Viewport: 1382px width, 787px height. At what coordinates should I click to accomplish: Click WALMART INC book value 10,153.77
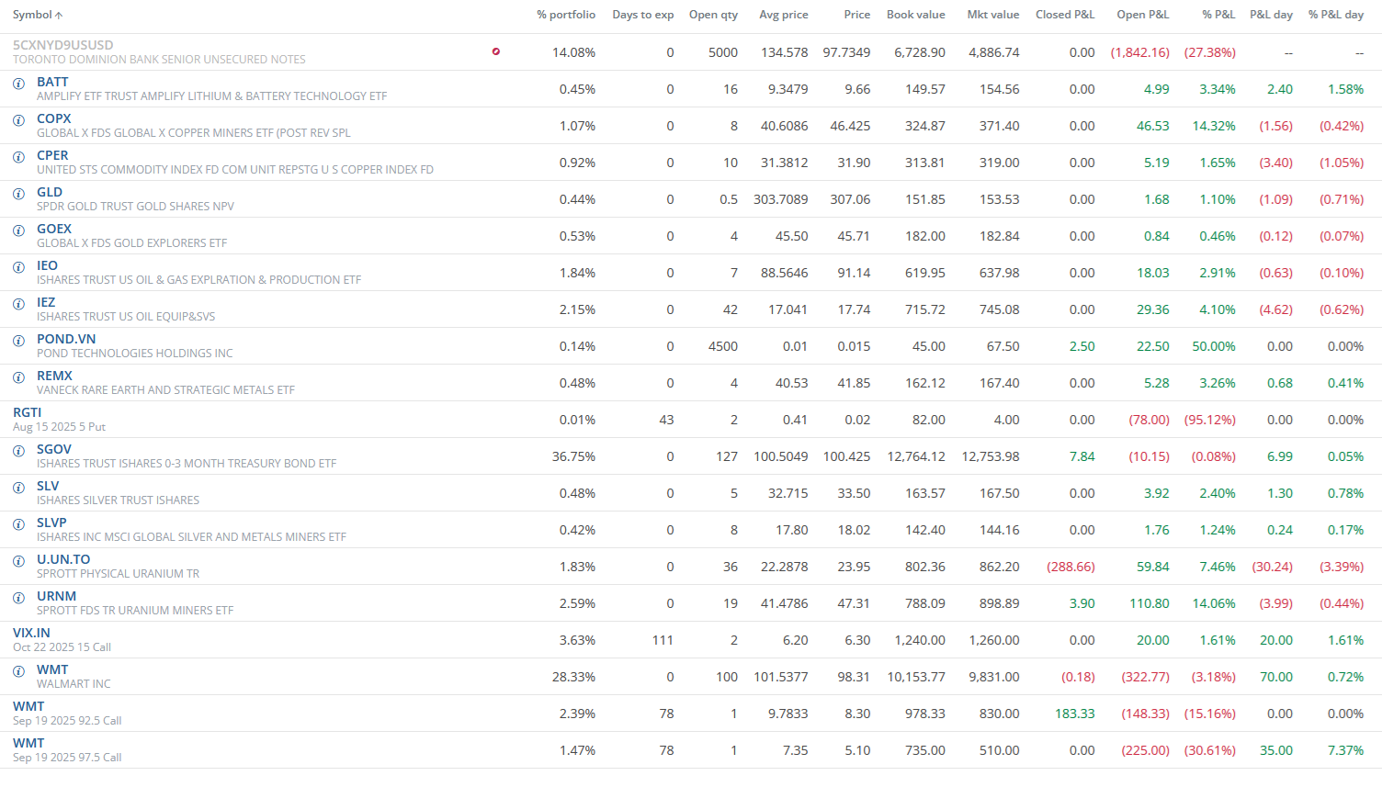[x=916, y=677]
